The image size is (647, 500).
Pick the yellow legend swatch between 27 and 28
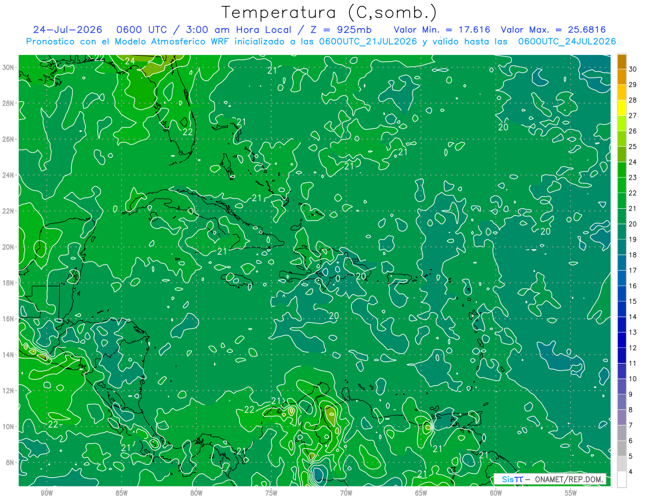click(x=622, y=108)
